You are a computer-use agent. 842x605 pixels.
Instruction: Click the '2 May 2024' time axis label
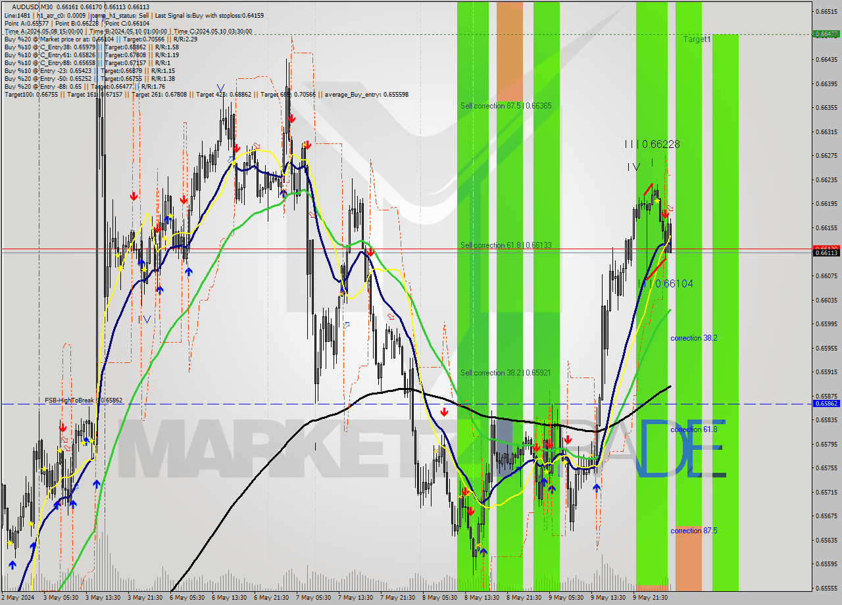coord(18,598)
